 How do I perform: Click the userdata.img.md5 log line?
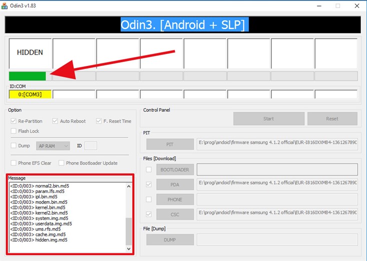coord(41,223)
